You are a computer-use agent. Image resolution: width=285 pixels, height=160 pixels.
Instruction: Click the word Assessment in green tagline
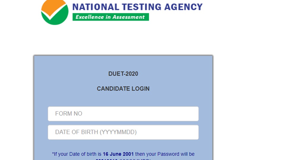129,17
